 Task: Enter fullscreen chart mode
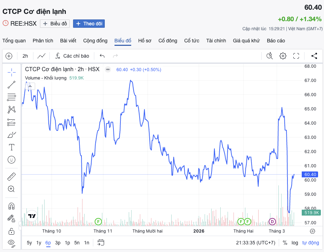click(x=296, y=56)
